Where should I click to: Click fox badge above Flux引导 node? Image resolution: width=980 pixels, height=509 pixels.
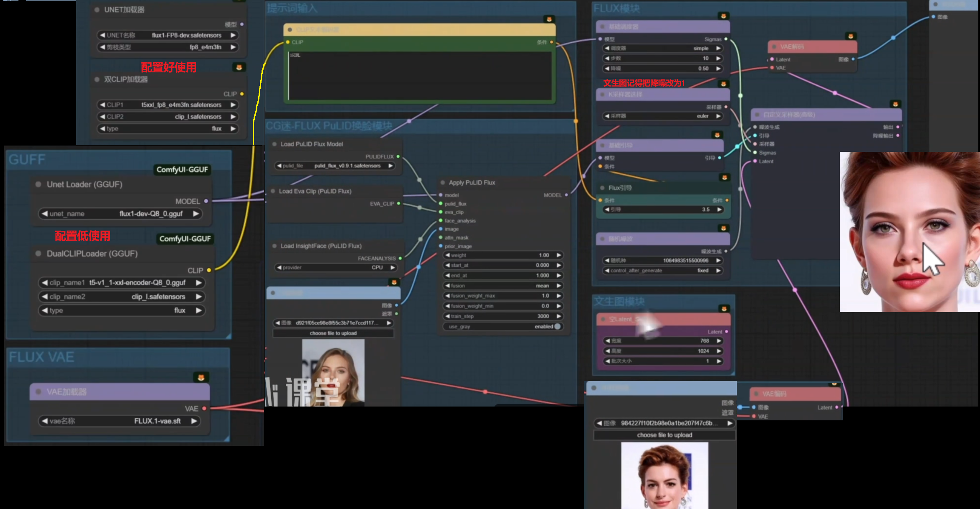tap(724, 178)
